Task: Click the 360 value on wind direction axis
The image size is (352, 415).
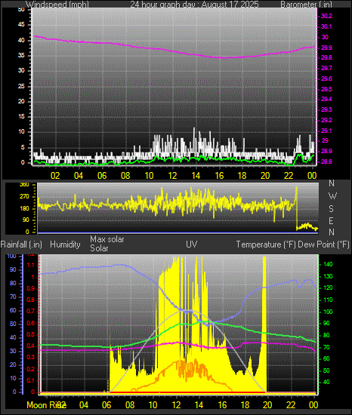Action: point(24,185)
